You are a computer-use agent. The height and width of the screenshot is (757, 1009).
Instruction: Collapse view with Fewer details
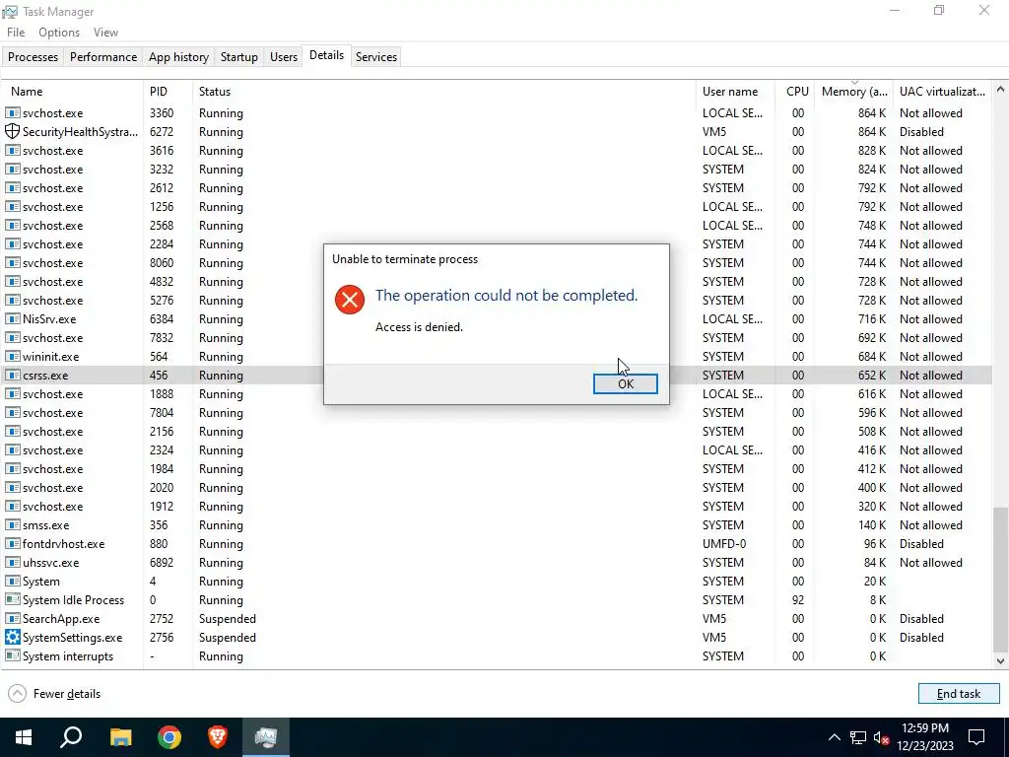pos(54,693)
